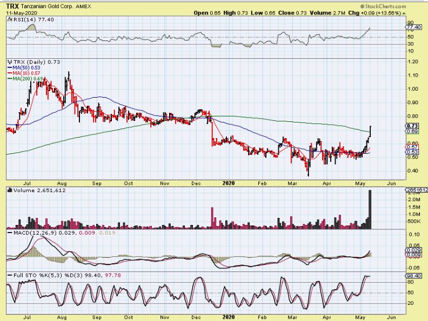The image size is (428, 321).
Task: Select the Low 0.65 quote value
Action: [263, 13]
